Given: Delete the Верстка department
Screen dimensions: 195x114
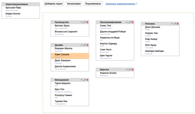Looking at the screenshot, I should (132, 70).
